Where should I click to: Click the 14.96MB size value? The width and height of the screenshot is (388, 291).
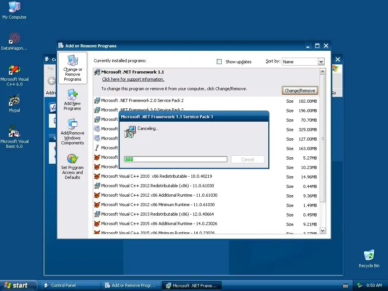[x=309, y=177]
